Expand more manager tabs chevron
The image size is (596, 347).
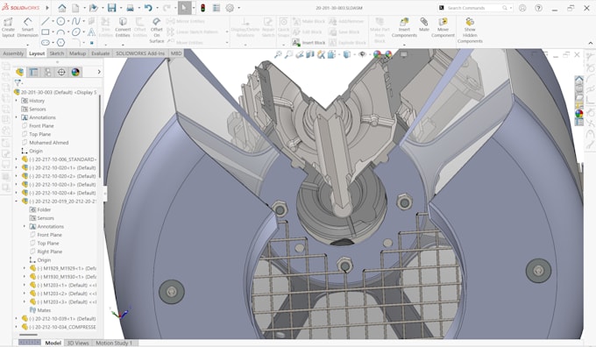click(x=99, y=72)
